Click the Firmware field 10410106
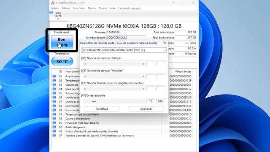270x152 pixels. tap(126, 32)
